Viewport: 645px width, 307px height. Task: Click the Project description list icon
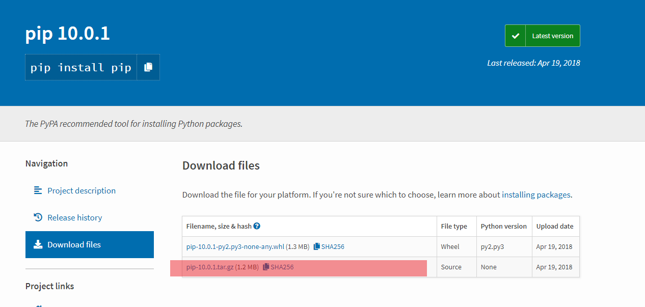(38, 190)
